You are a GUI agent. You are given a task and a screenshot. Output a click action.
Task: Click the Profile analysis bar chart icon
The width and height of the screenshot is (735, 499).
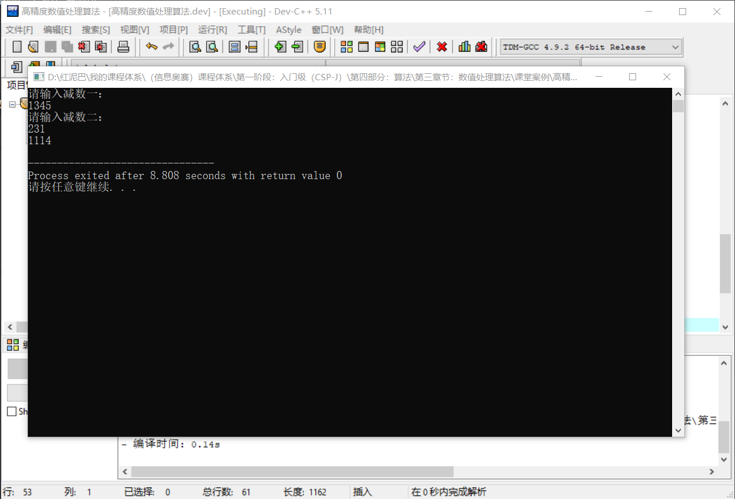point(464,47)
